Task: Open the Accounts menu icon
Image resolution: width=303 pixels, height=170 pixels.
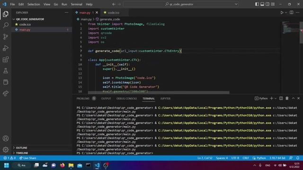Action: pyautogui.click(x=6, y=138)
